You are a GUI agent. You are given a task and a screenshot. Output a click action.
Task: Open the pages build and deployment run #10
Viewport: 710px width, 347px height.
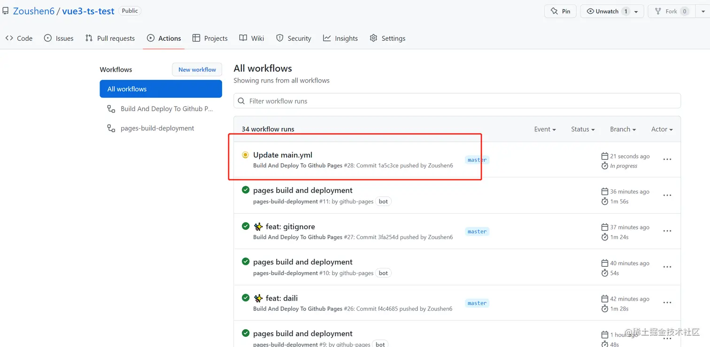(x=303, y=262)
